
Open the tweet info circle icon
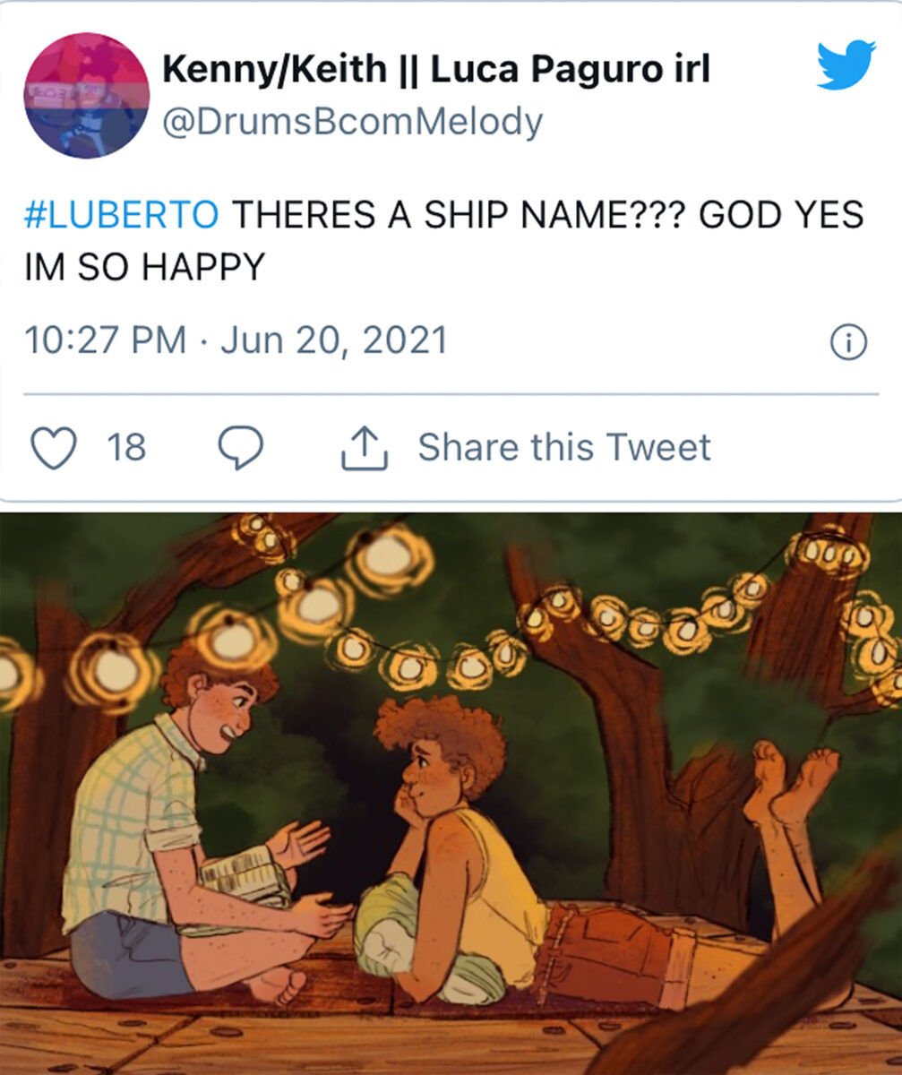[847, 341]
